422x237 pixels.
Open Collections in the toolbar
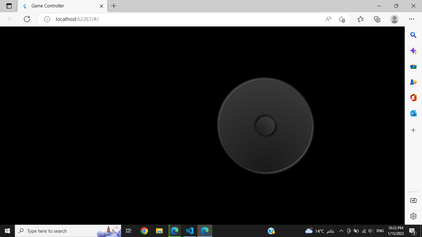377,19
